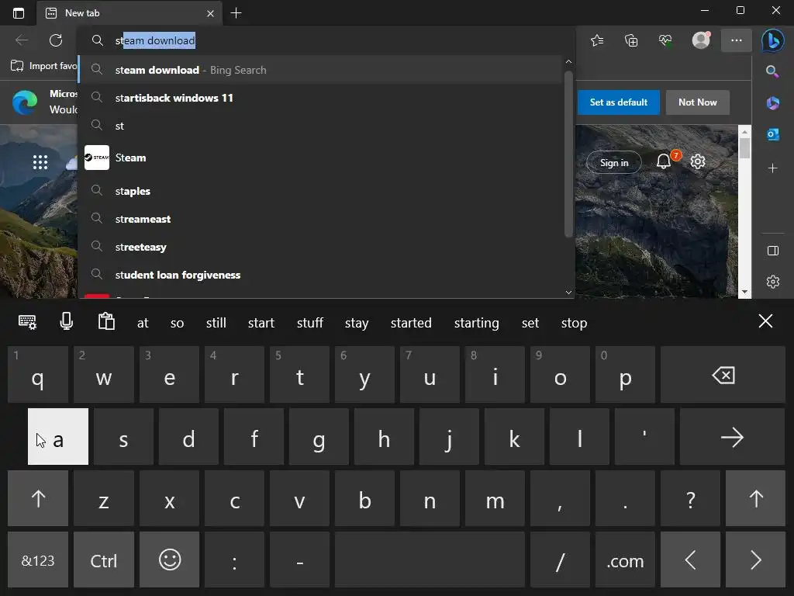Click the profile avatar icon

pyautogui.click(x=701, y=40)
